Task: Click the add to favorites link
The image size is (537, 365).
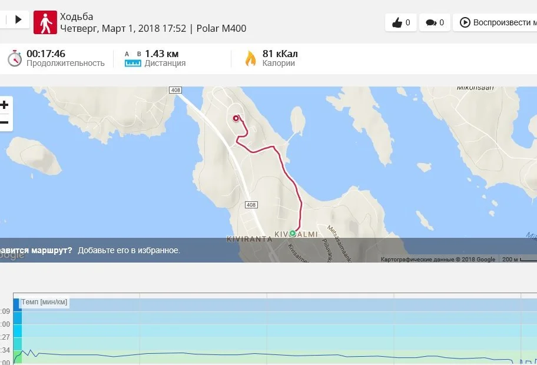Action: click(128, 250)
